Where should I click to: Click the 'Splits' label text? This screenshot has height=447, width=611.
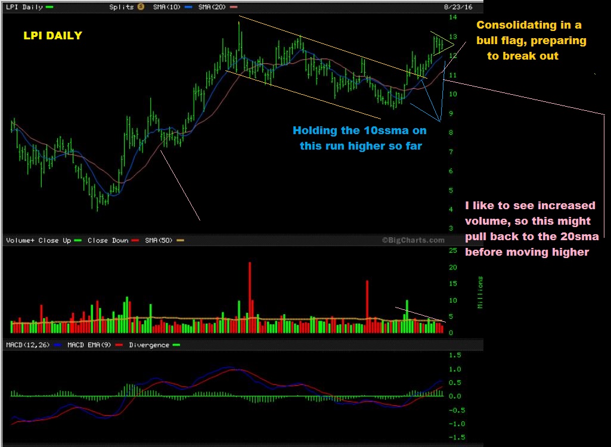pyautogui.click(x=122, y=7)
